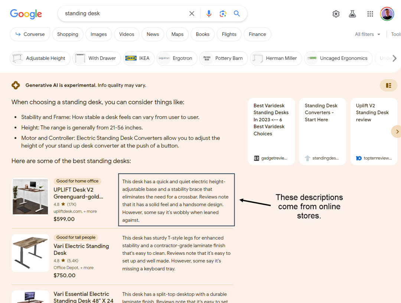Click the magnifying glass search button
Screen dimensions: 401x303
pyautogui.click(x=237, y=14)
